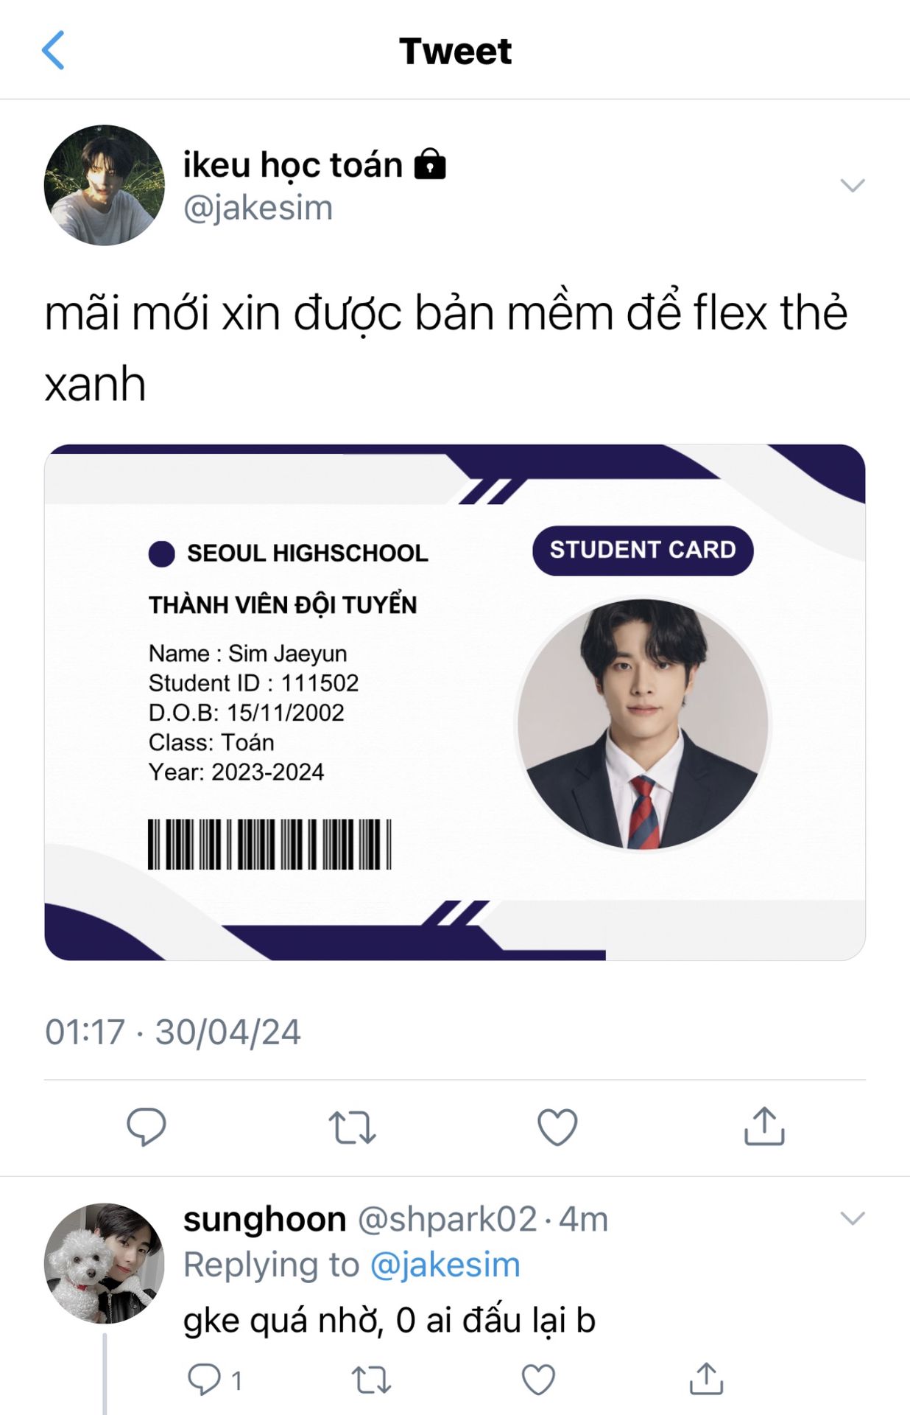Reply to the main tweet

(147, 1127)
